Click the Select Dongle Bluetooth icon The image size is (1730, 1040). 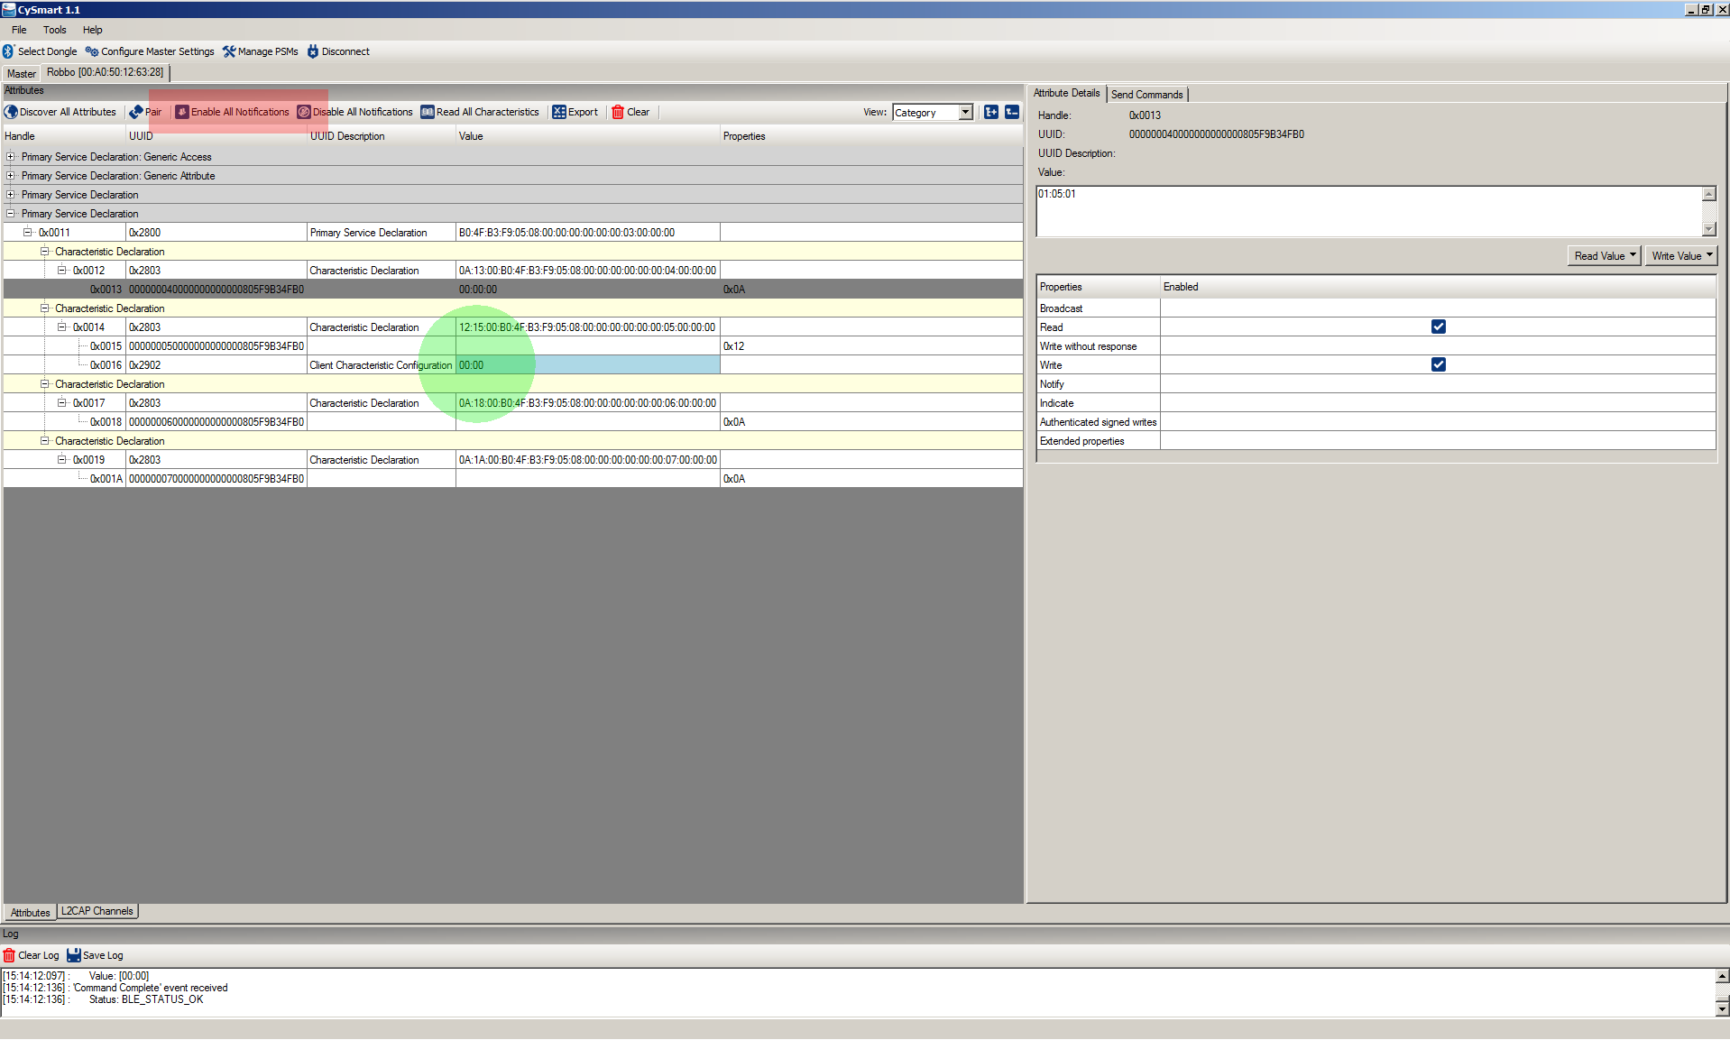pos(8,51)
